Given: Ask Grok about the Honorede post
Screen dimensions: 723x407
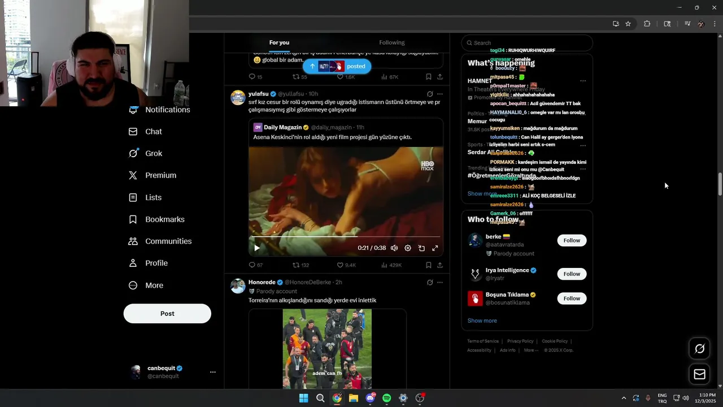Looking at the screenshot, I should pyautogui.click(x=430, y=283).
